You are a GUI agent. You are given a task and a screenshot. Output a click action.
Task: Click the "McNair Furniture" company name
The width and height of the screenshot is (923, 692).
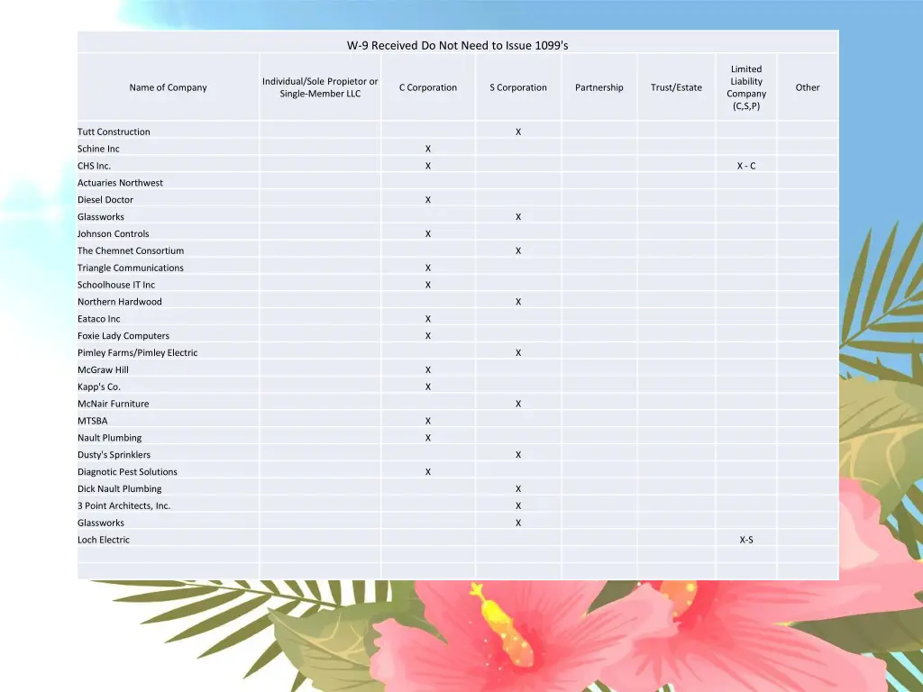click(x=113, y=404)
